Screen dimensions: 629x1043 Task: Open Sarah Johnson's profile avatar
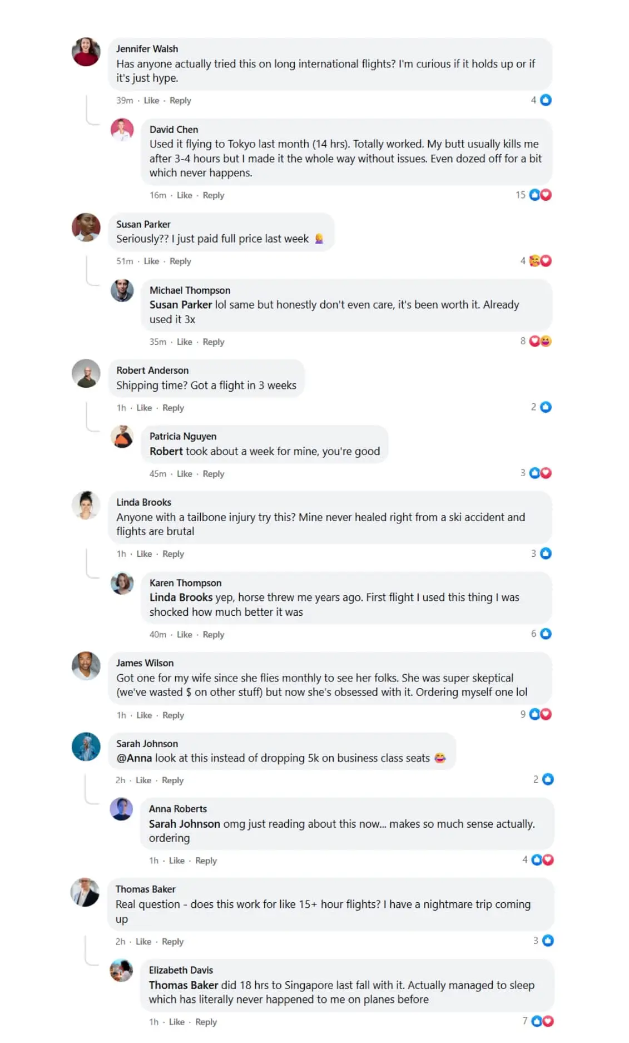(x=86, y=747)
